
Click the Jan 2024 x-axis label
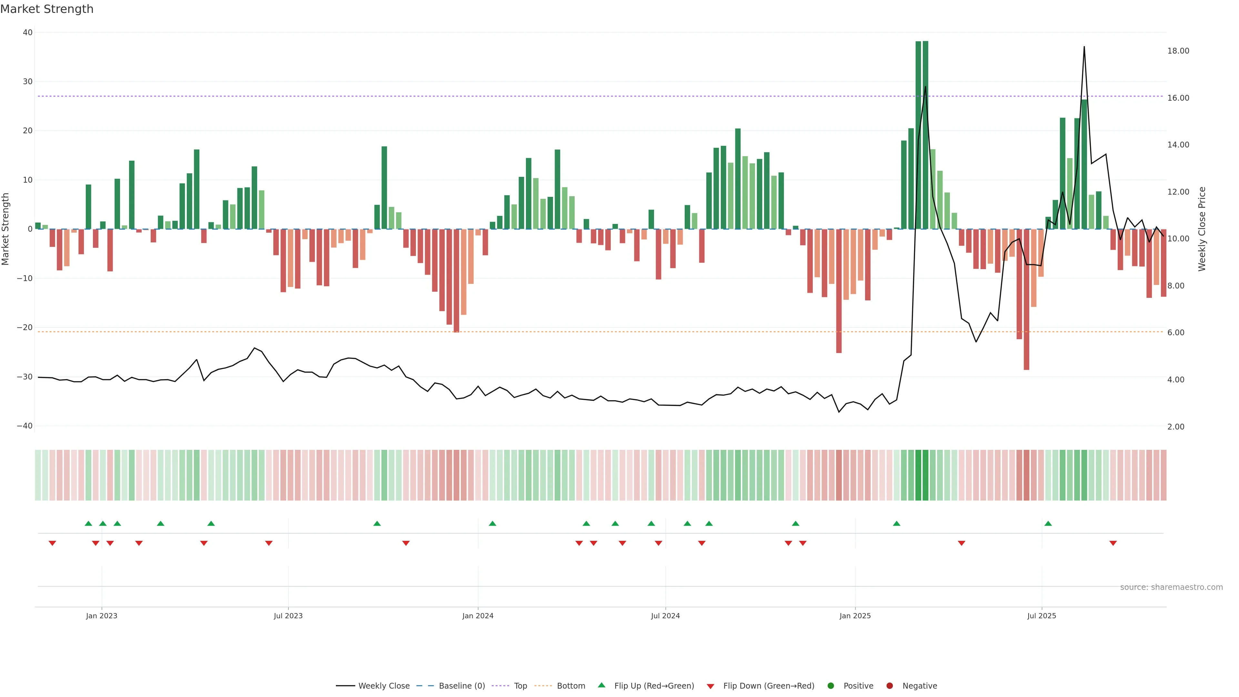(x=478, y=616)
